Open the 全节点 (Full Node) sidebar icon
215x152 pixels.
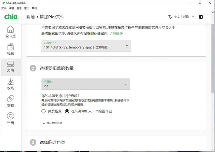pos(10,32)
